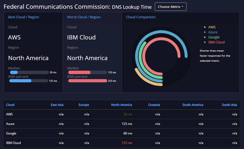Sort table by North America column
The height and width of the screenshot is (149, 244).
[x=121, y=105]
